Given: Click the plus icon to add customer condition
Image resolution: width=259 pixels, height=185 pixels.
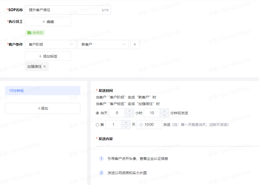Looking at the screenshot, I should tap(135, 44).
